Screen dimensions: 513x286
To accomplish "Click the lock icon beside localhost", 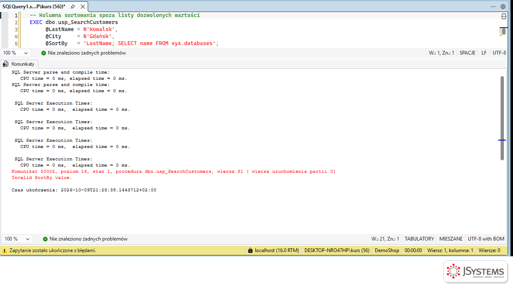I will 250,250.
